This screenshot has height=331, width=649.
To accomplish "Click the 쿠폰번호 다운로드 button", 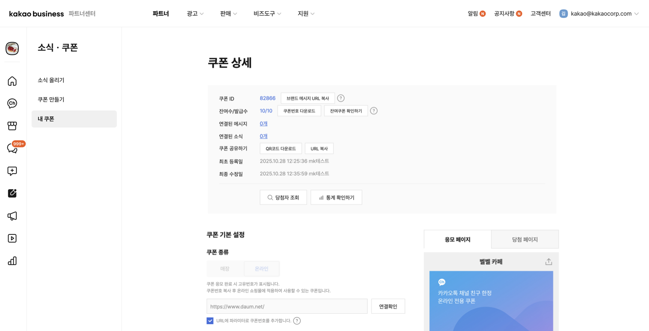I will click(x=299, y=111).
